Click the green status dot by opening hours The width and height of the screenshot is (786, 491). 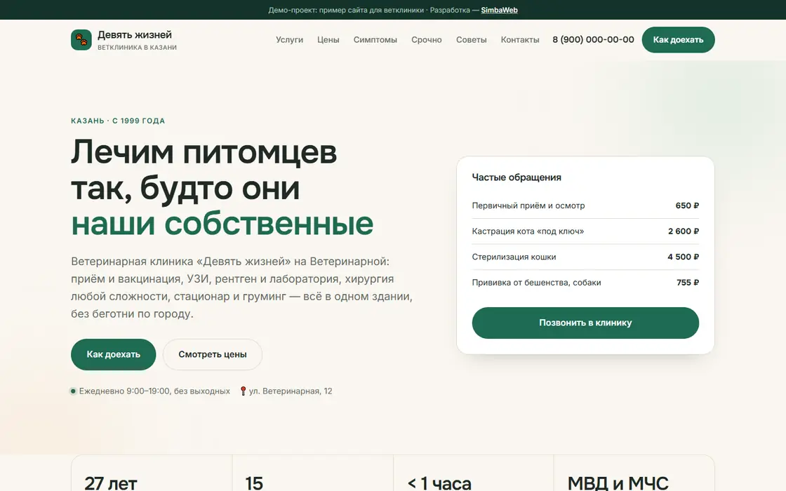(73, 391)
